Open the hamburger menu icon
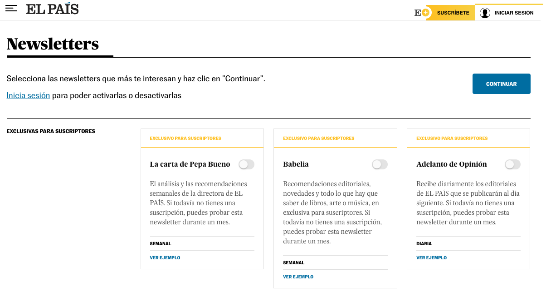Screen dimensions: 551x292 [x=11, y=9]
